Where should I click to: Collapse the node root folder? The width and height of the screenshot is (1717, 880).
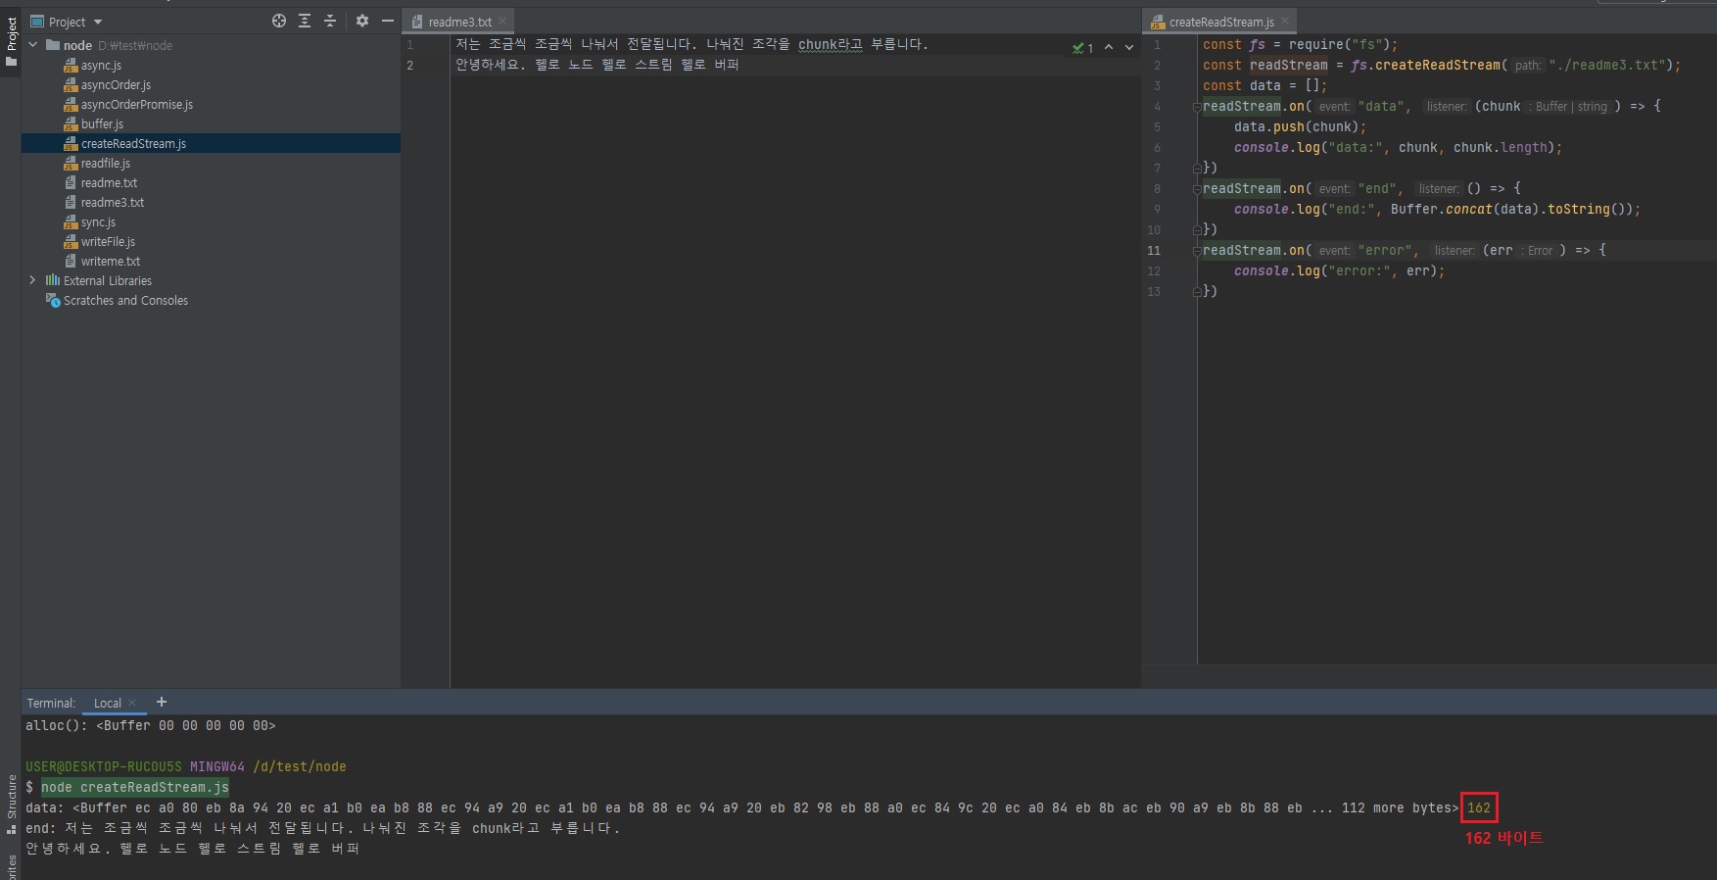click(x=33, y=45)
